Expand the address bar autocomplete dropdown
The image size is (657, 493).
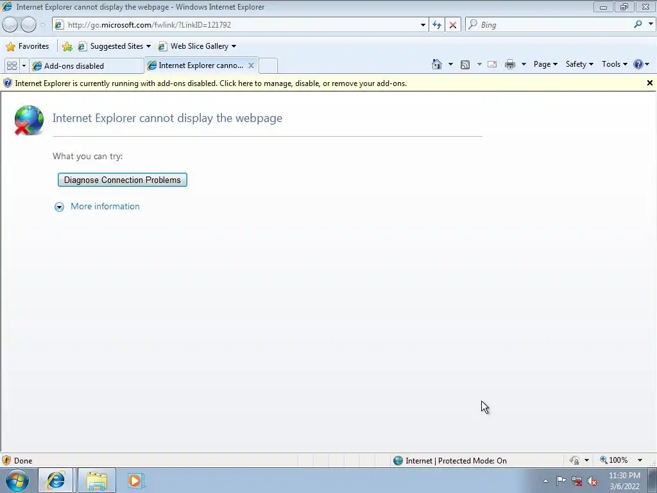(x=423, y=25)
